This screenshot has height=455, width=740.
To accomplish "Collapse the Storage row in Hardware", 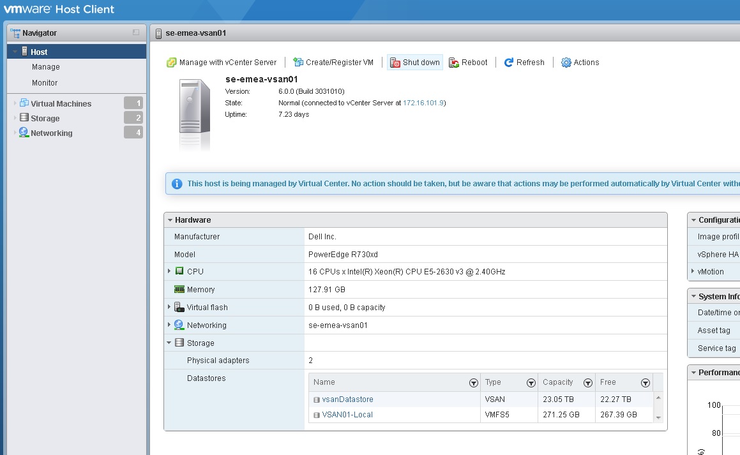I will [169, 343].
